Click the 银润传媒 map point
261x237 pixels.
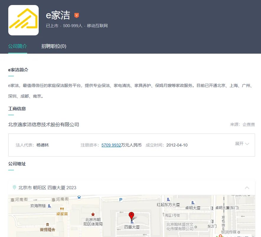tap(239, 232)
